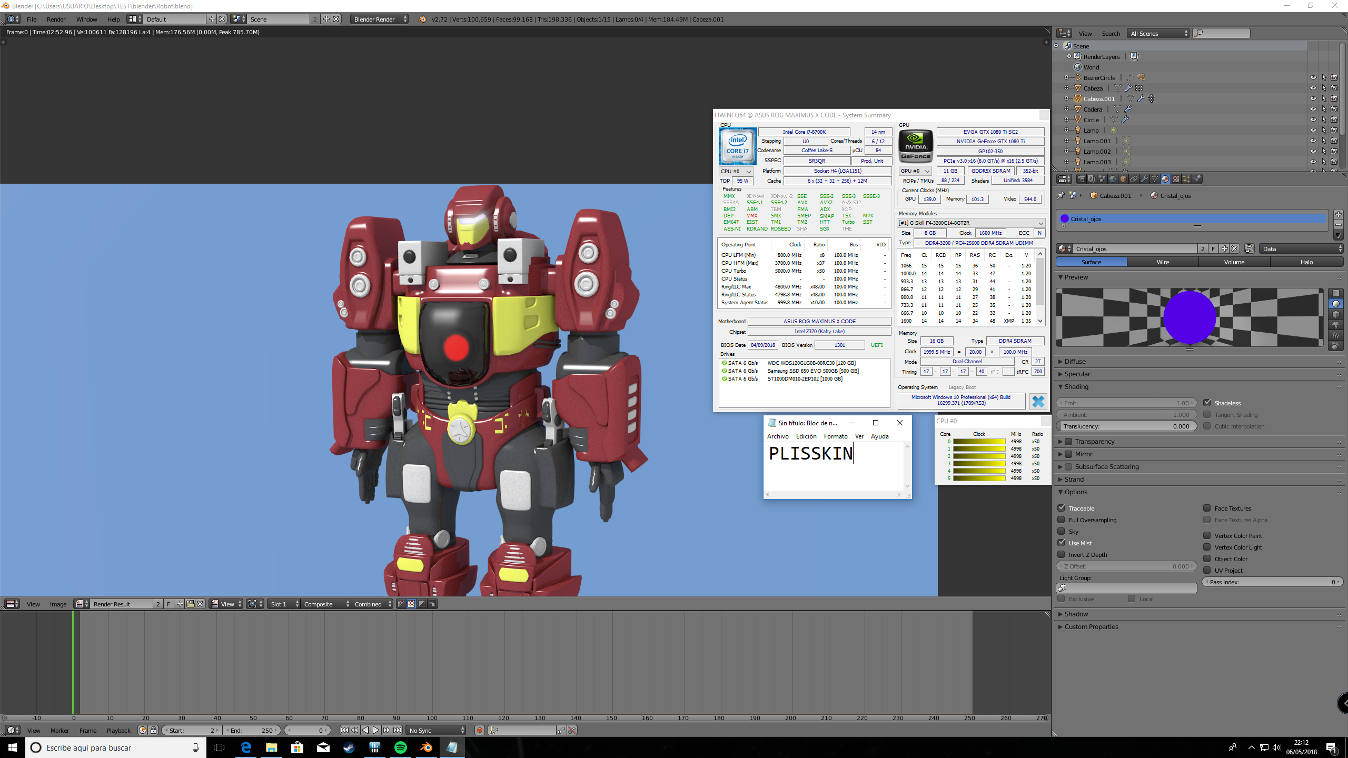Open the World properties globe tab
The width and height of the screenshot is (1348, 758).
point(1113,179)
